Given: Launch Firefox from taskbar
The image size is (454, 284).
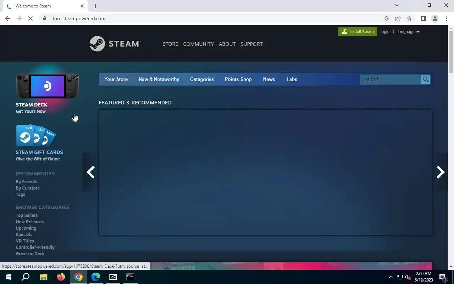Looking at the screenshot, I should click(61, 277).
